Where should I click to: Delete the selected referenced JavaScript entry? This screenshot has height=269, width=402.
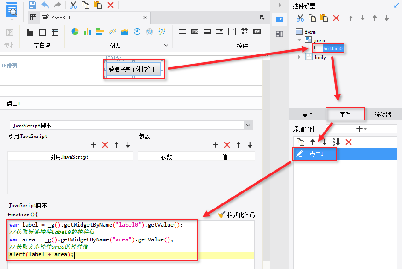tap(105, 145)
